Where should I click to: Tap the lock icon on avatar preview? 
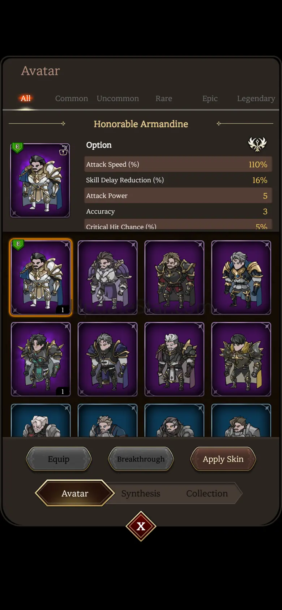click(63, 150)
